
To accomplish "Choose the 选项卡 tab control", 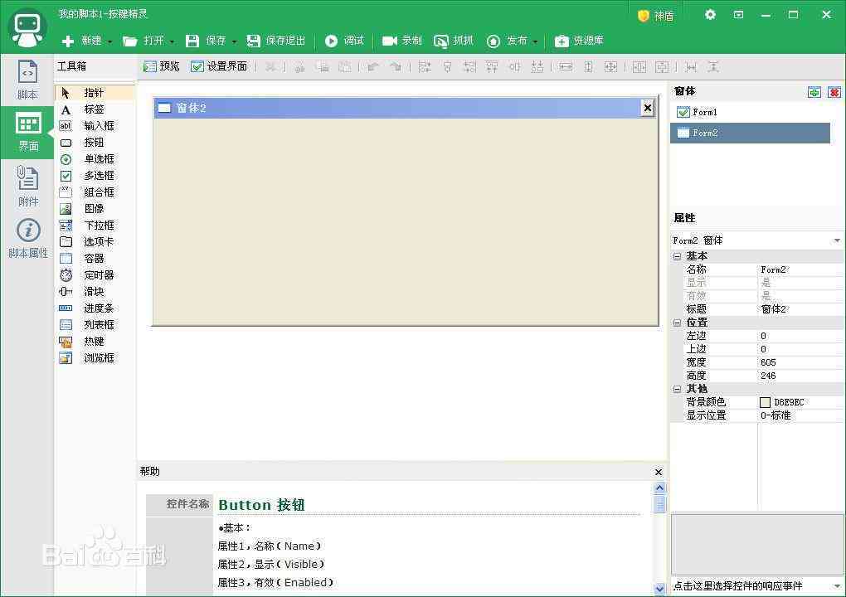I will [x=95, y=242].
